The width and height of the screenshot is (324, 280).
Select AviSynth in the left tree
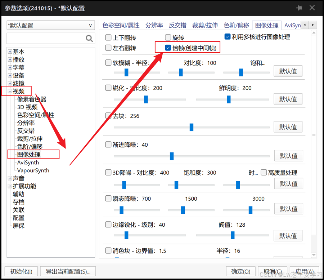point(28,163)
